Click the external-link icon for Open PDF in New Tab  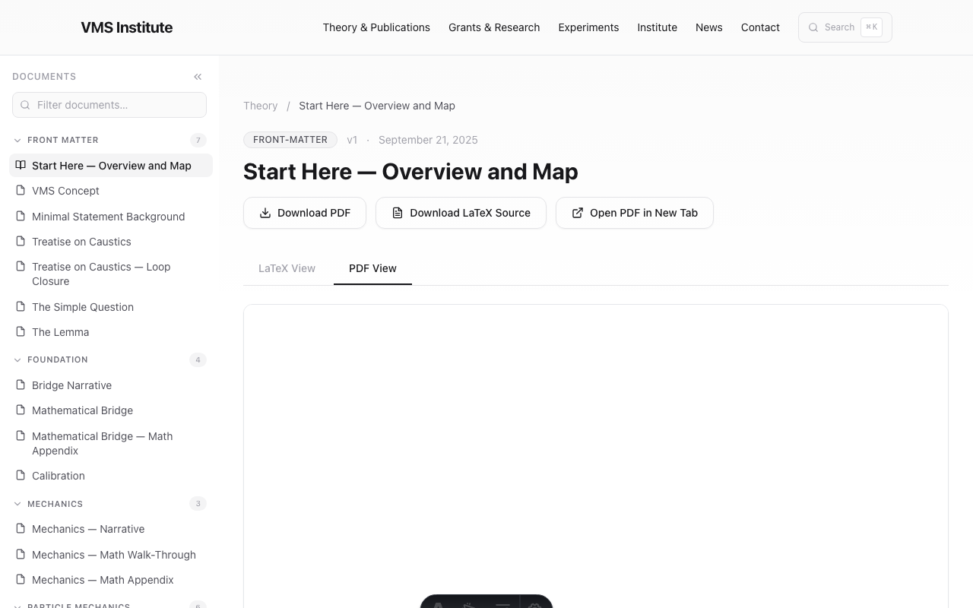coord(578,213)
